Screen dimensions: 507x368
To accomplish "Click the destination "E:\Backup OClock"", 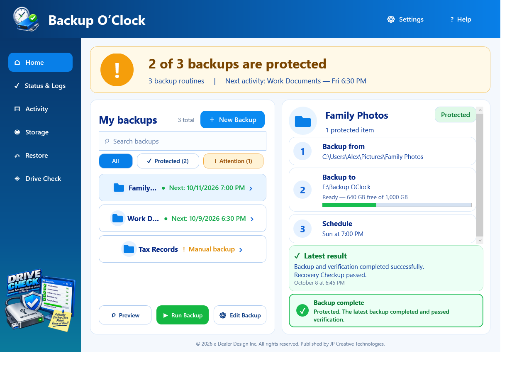I will (346, 187).
